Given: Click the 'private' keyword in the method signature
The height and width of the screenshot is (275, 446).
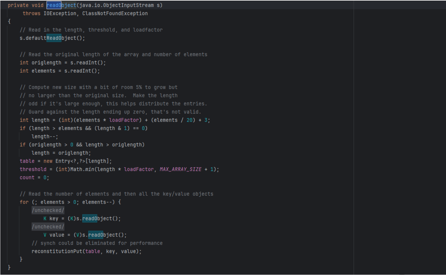Looking at the screenshot, I should [x=18, y=5].
